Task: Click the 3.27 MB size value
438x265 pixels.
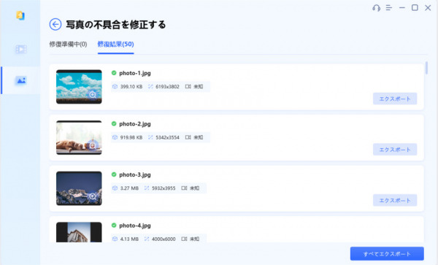Action: coord(129,188)
